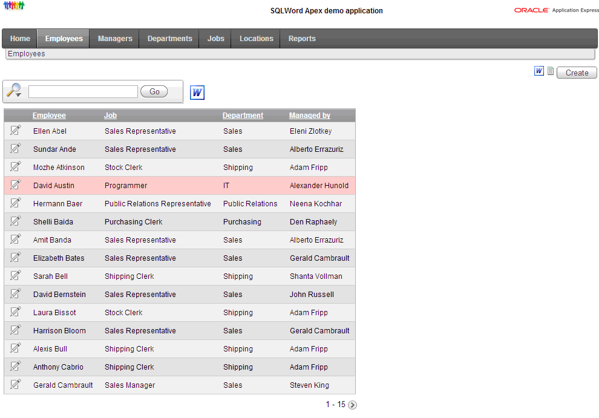Click the edit icon beside Gerald Cambrault
The width and height of the screenshot is (599, 418).
point(15,384)
